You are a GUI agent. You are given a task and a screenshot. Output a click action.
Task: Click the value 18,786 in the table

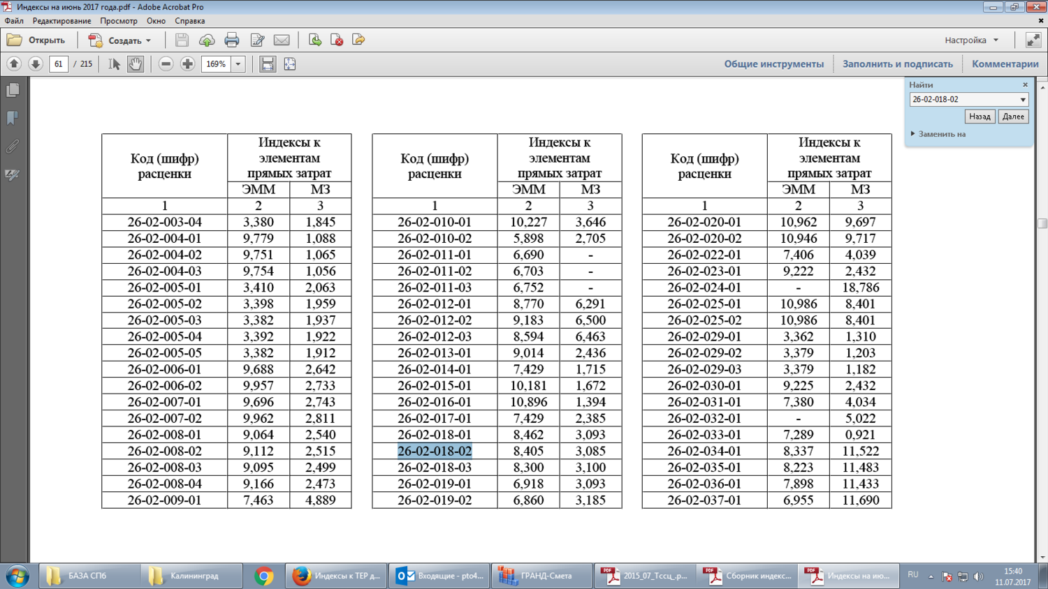(x=860, y=288)
